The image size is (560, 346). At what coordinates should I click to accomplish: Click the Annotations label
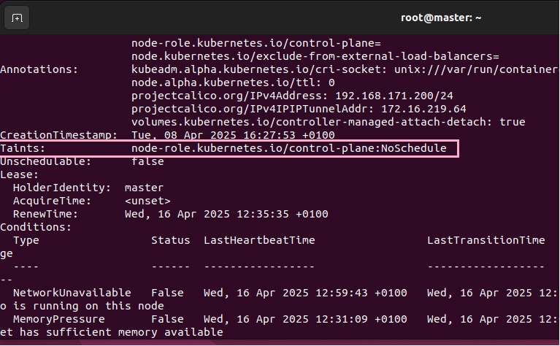[39, 69]
